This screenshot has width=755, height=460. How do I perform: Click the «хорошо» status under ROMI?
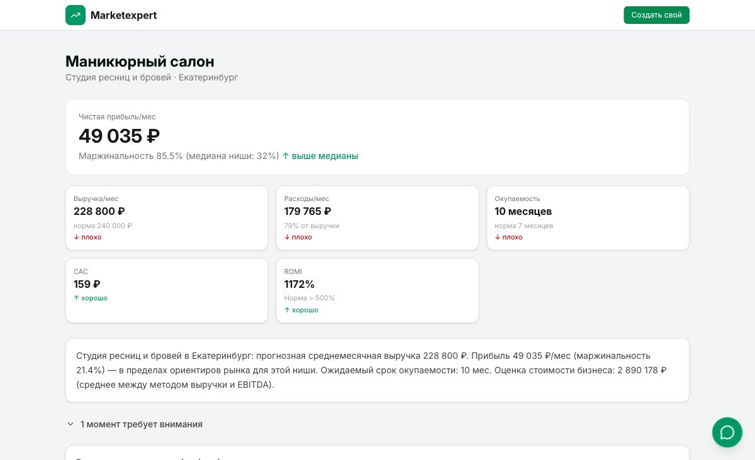301,310
